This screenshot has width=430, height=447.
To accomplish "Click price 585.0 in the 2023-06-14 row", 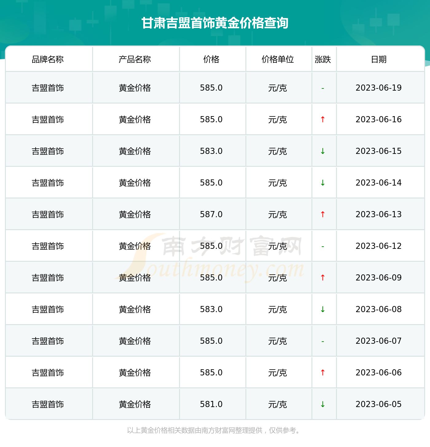I will tap(211, 183).
